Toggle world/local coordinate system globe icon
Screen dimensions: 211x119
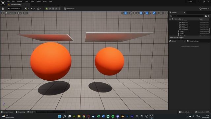(x=134, y=13)
